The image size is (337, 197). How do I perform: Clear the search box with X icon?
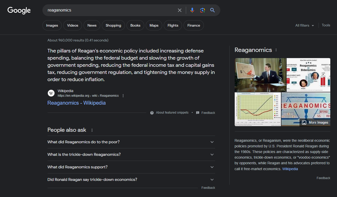180,10
